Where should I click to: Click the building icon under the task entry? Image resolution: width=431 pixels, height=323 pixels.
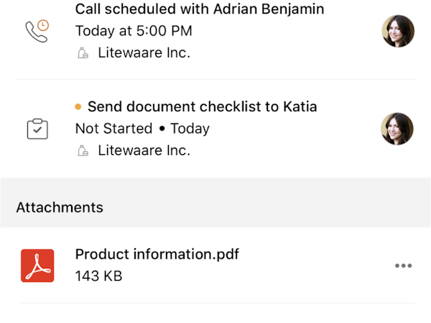tap(83, 150)
